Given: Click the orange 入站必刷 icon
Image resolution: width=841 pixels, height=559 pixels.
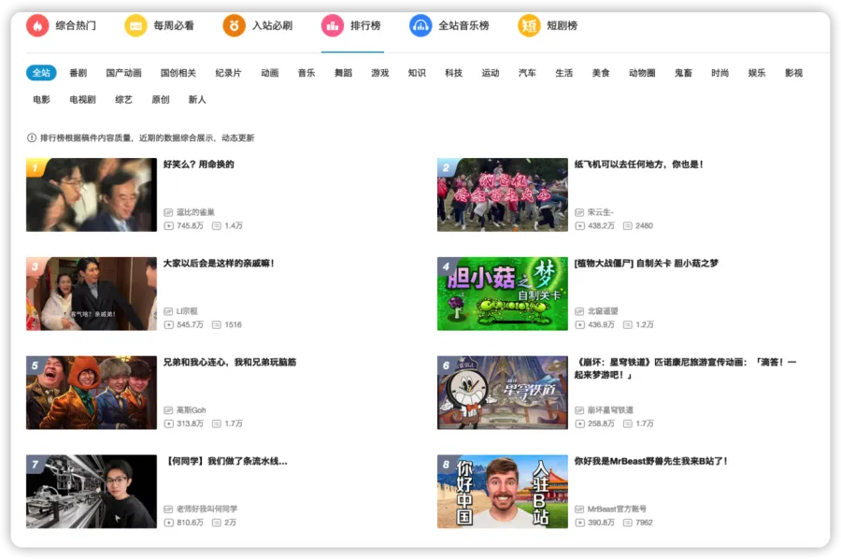Looking at the screenshot, I should click(x=233, y=26).
